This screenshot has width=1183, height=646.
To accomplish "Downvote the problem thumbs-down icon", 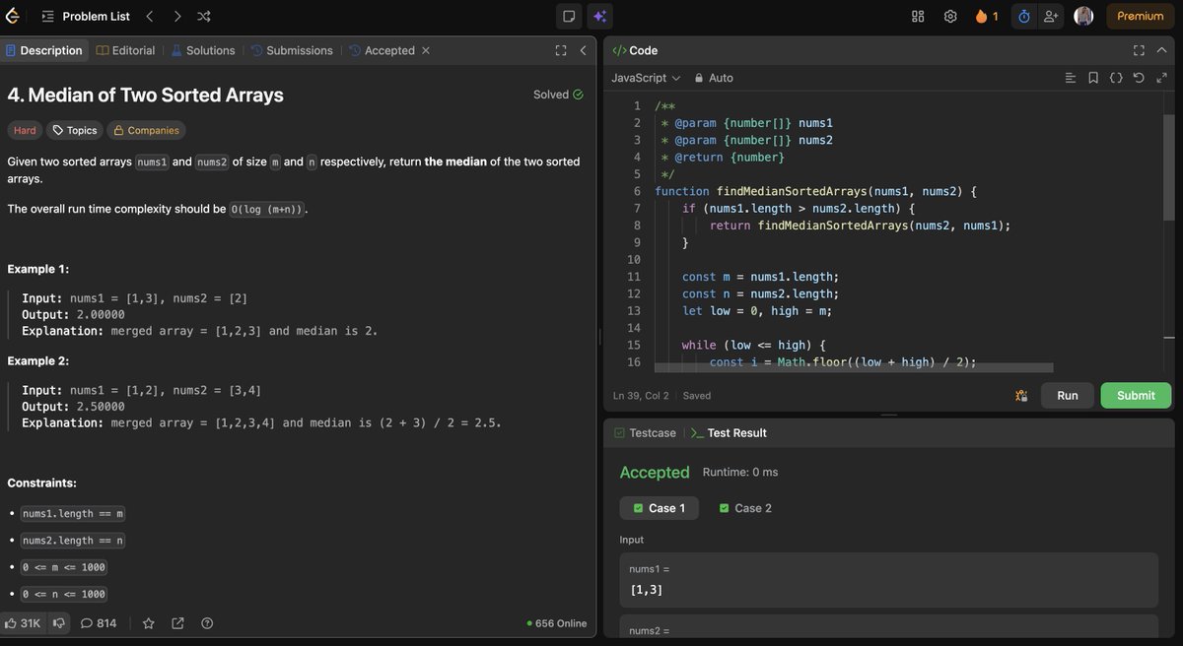I will pyautogui.click(x=59, y=622).
